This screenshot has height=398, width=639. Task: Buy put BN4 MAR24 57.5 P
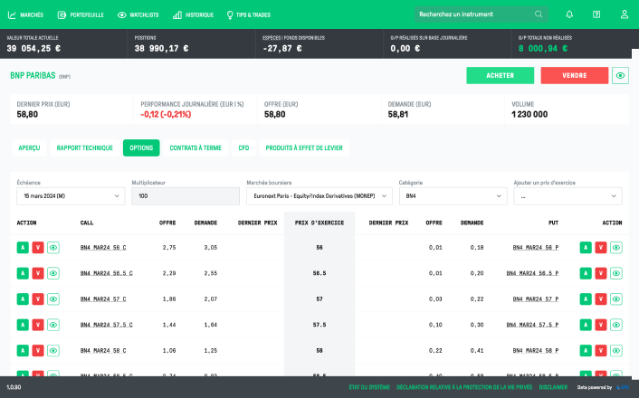[x=586, y=325]
